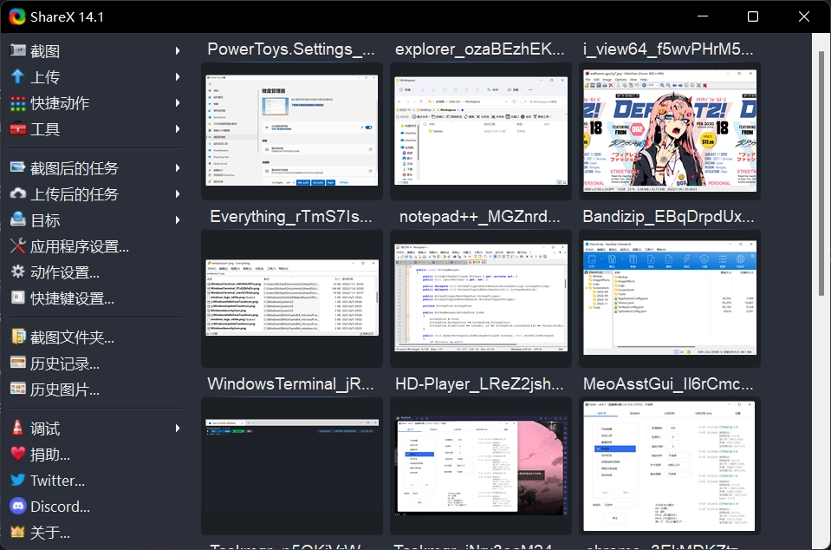The width and height of the screenshot is (831, 550).
Task: Click the thumbnail list vertical scrollbar
Action: coord(821,173)
